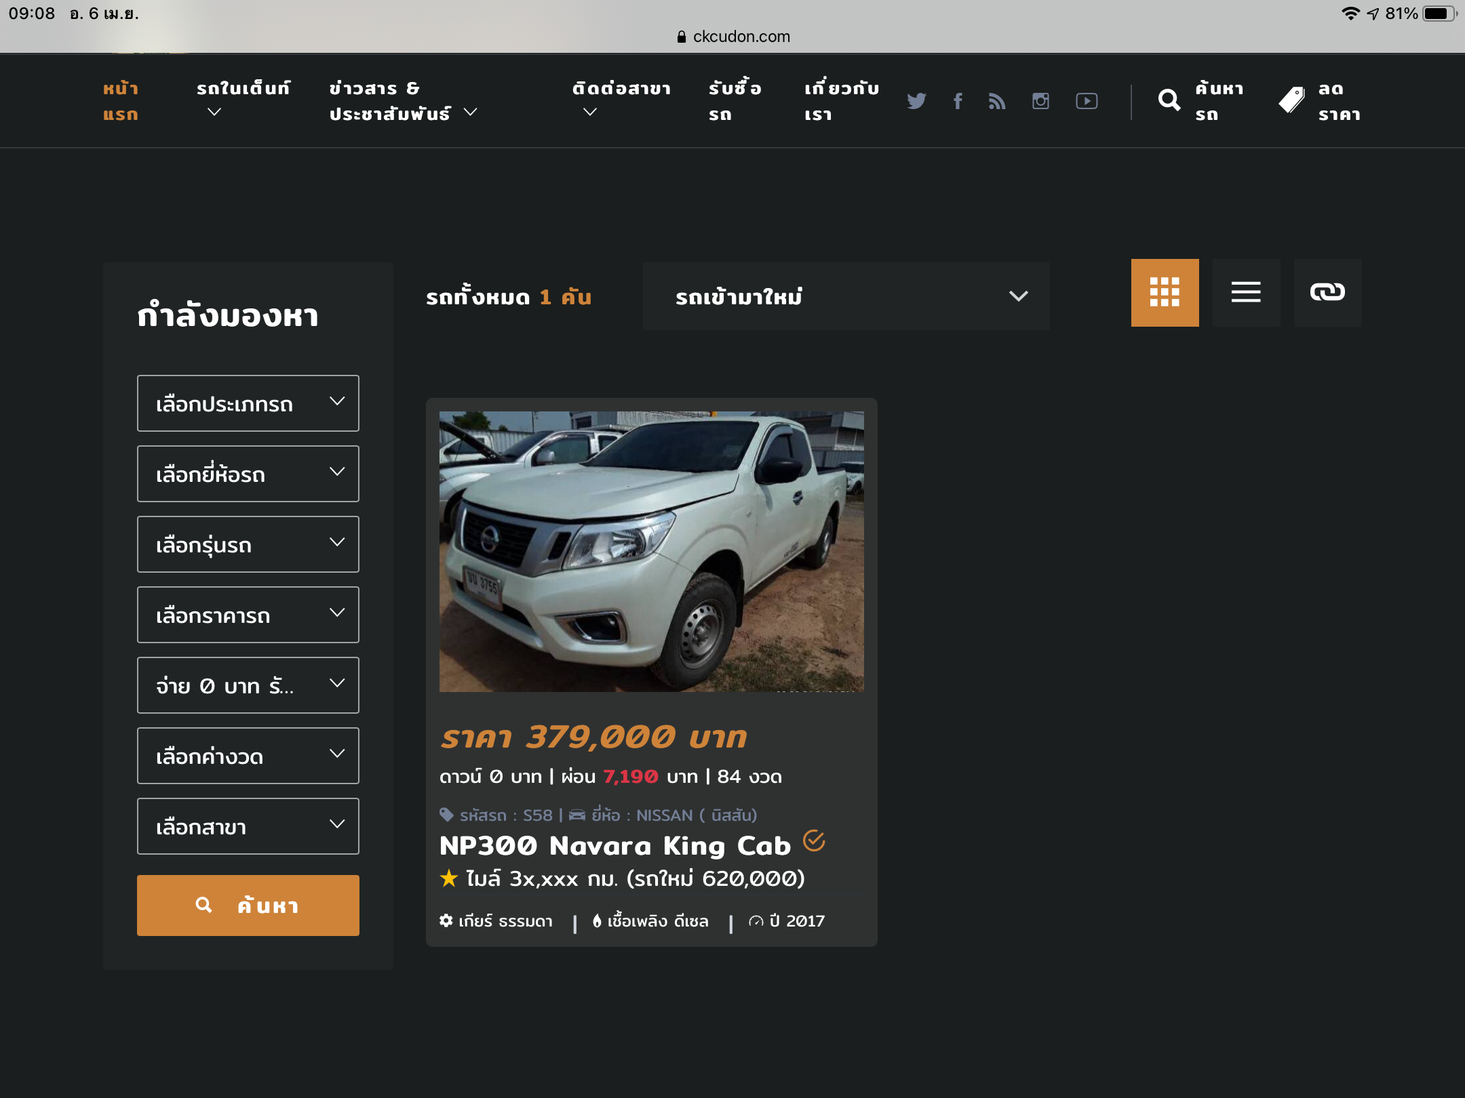1465x1098 pixels.
Task: Open the เลือกยี่ห้อรถ brand dropdown
Action: click(x=248, y=474)
